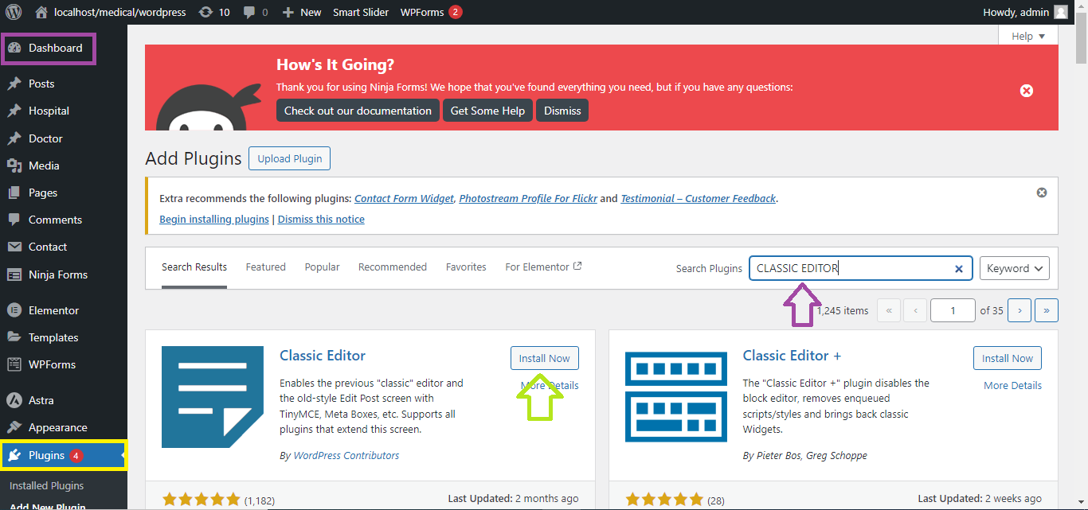The image size is (1088, 510).
Task: Select the Appearance paintbrush icon
Action: click(x=14, y=427)
